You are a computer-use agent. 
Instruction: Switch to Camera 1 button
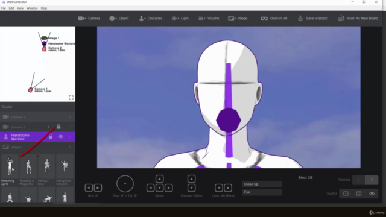359,180
